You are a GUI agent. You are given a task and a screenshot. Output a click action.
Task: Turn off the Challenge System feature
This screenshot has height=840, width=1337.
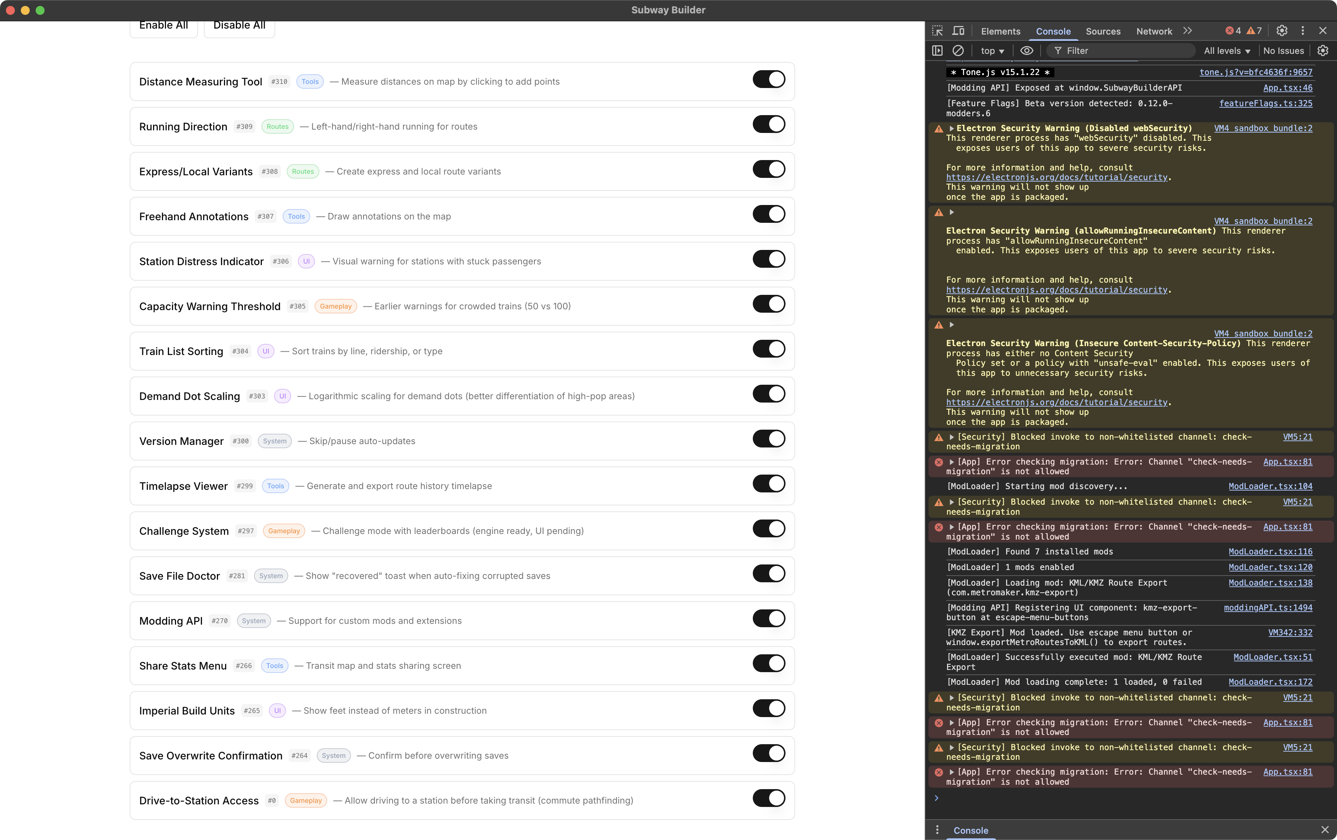769,528
